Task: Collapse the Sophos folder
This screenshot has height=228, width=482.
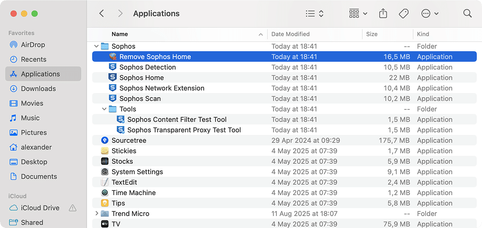Action: tap(96, 47)
